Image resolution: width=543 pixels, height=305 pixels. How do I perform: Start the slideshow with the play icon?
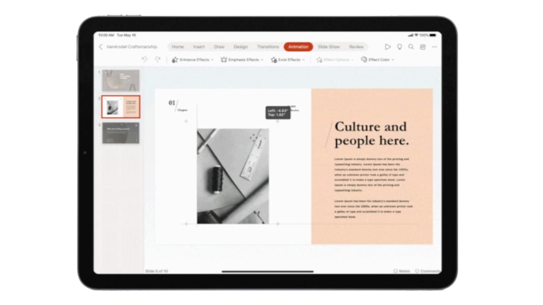(x=388, y=47)
